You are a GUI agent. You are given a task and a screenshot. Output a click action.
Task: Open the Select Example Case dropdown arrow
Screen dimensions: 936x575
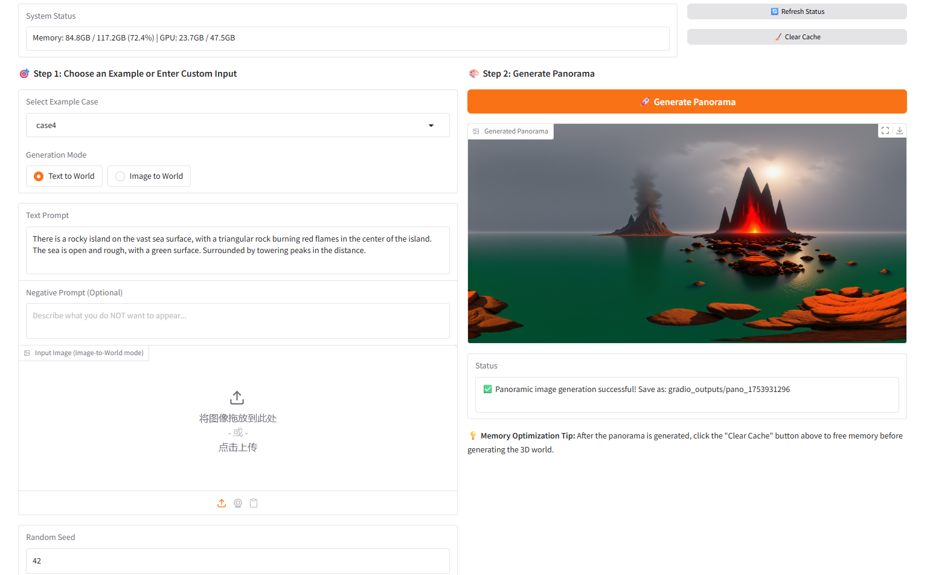tap(431, 126)
